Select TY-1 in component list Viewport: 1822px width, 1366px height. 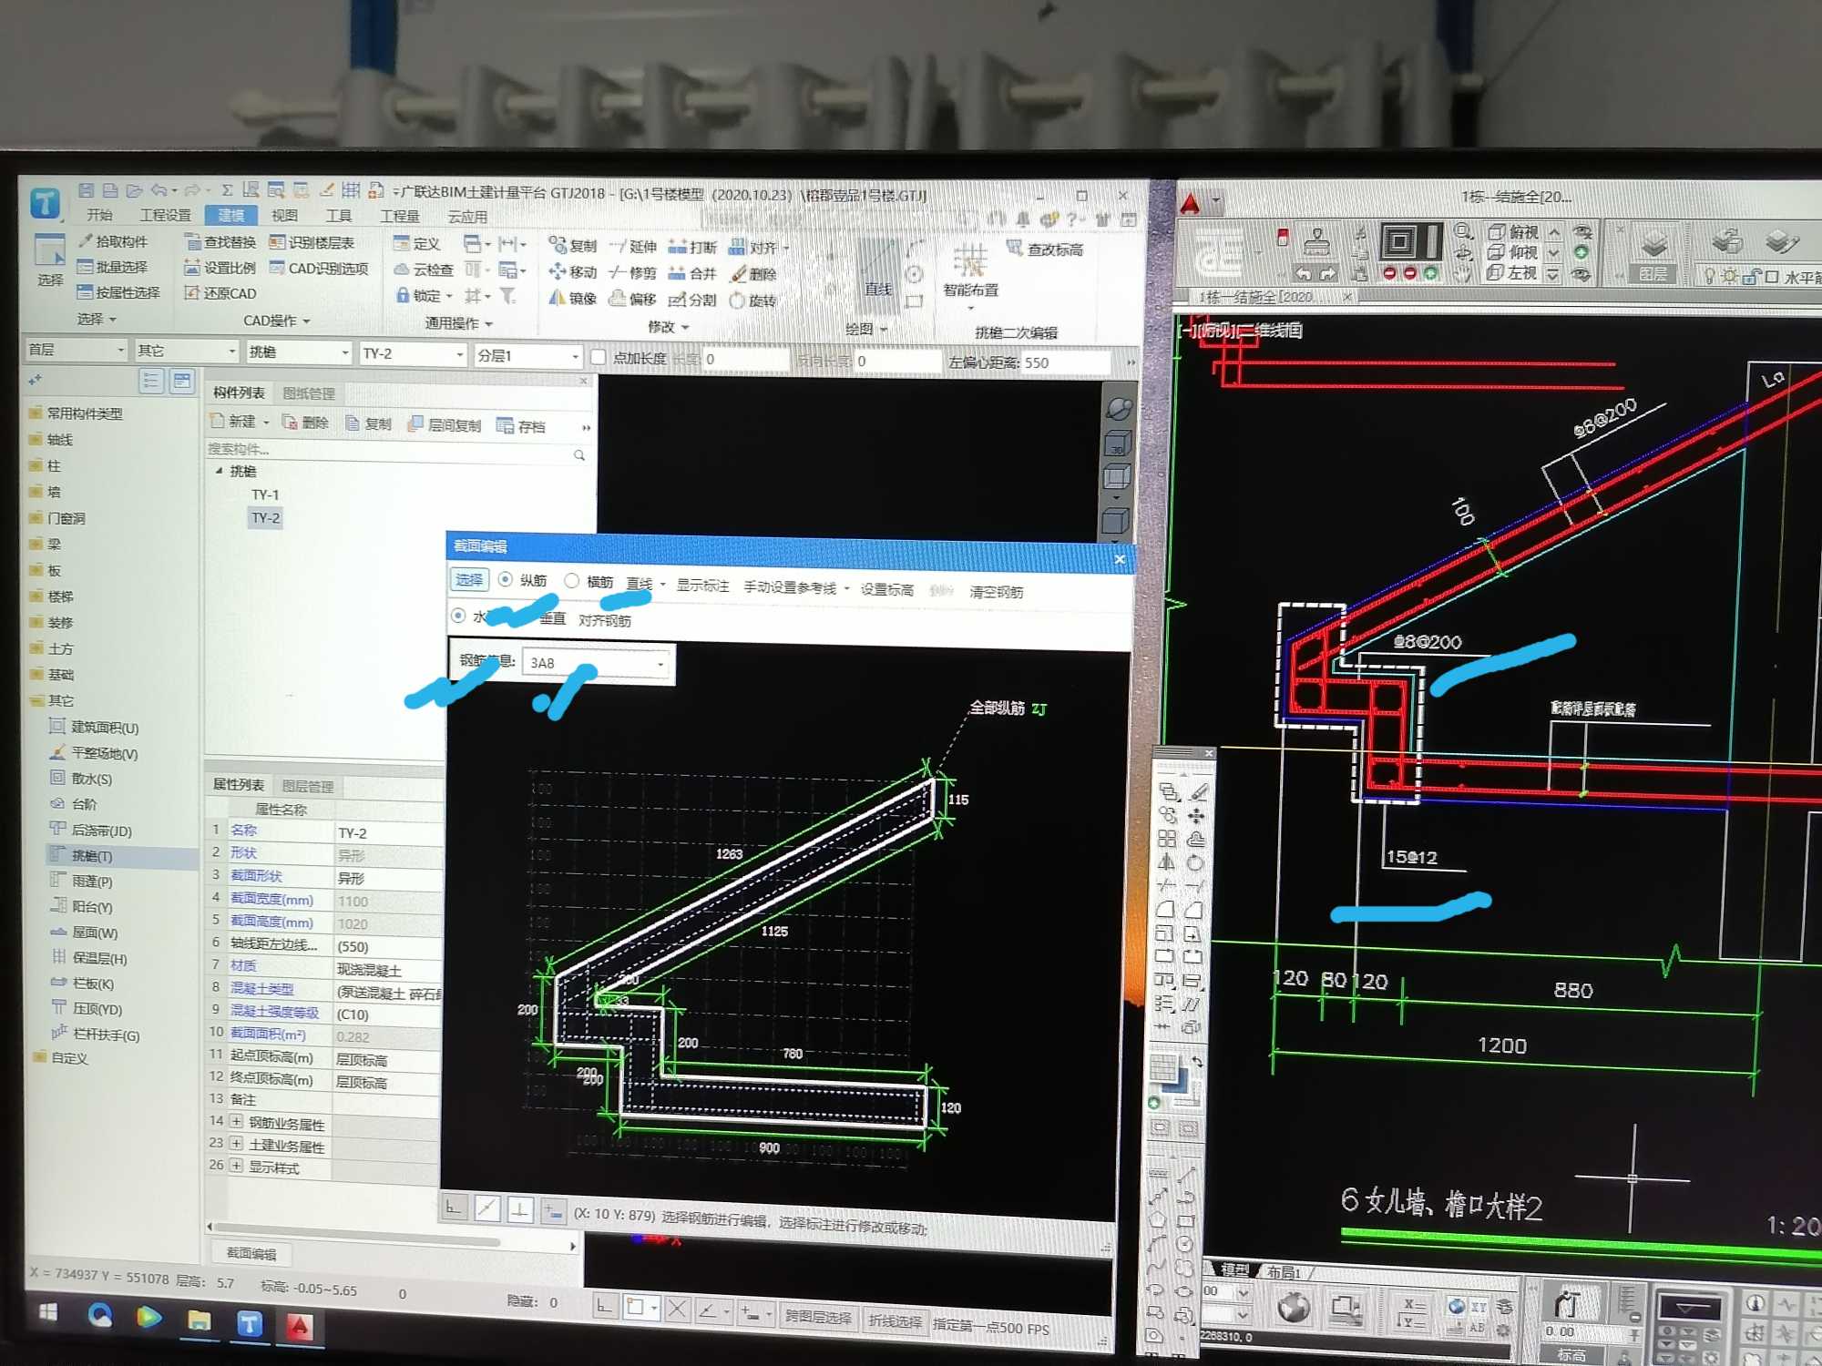(x=265, y=494)
